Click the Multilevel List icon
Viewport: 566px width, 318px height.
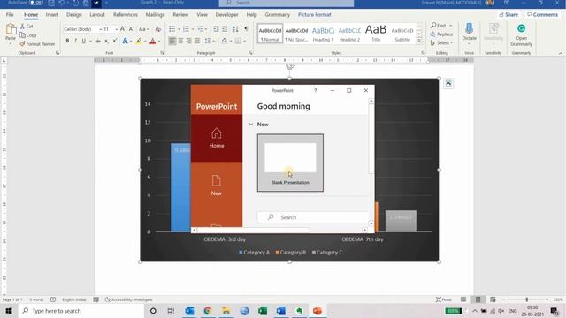point(200,29)
